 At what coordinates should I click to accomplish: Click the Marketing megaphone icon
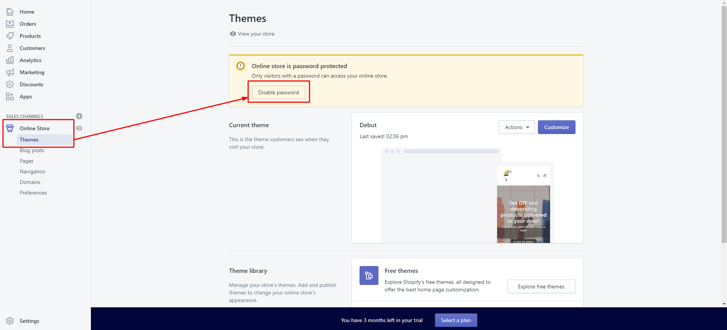pyautogui.click(x=10, y=72)
